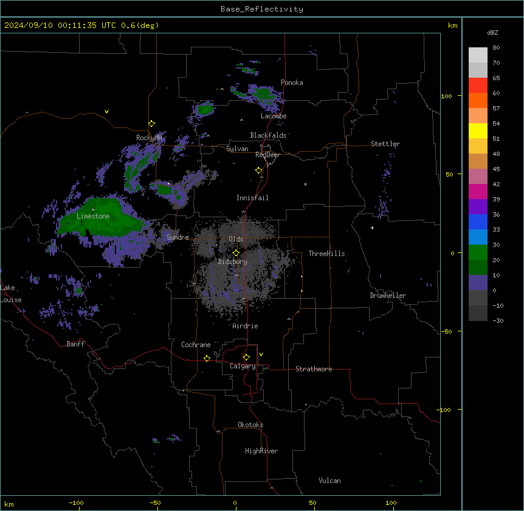Click the yellow diamond marker near Didsbury
524x511 pixels.
(236, 252)
